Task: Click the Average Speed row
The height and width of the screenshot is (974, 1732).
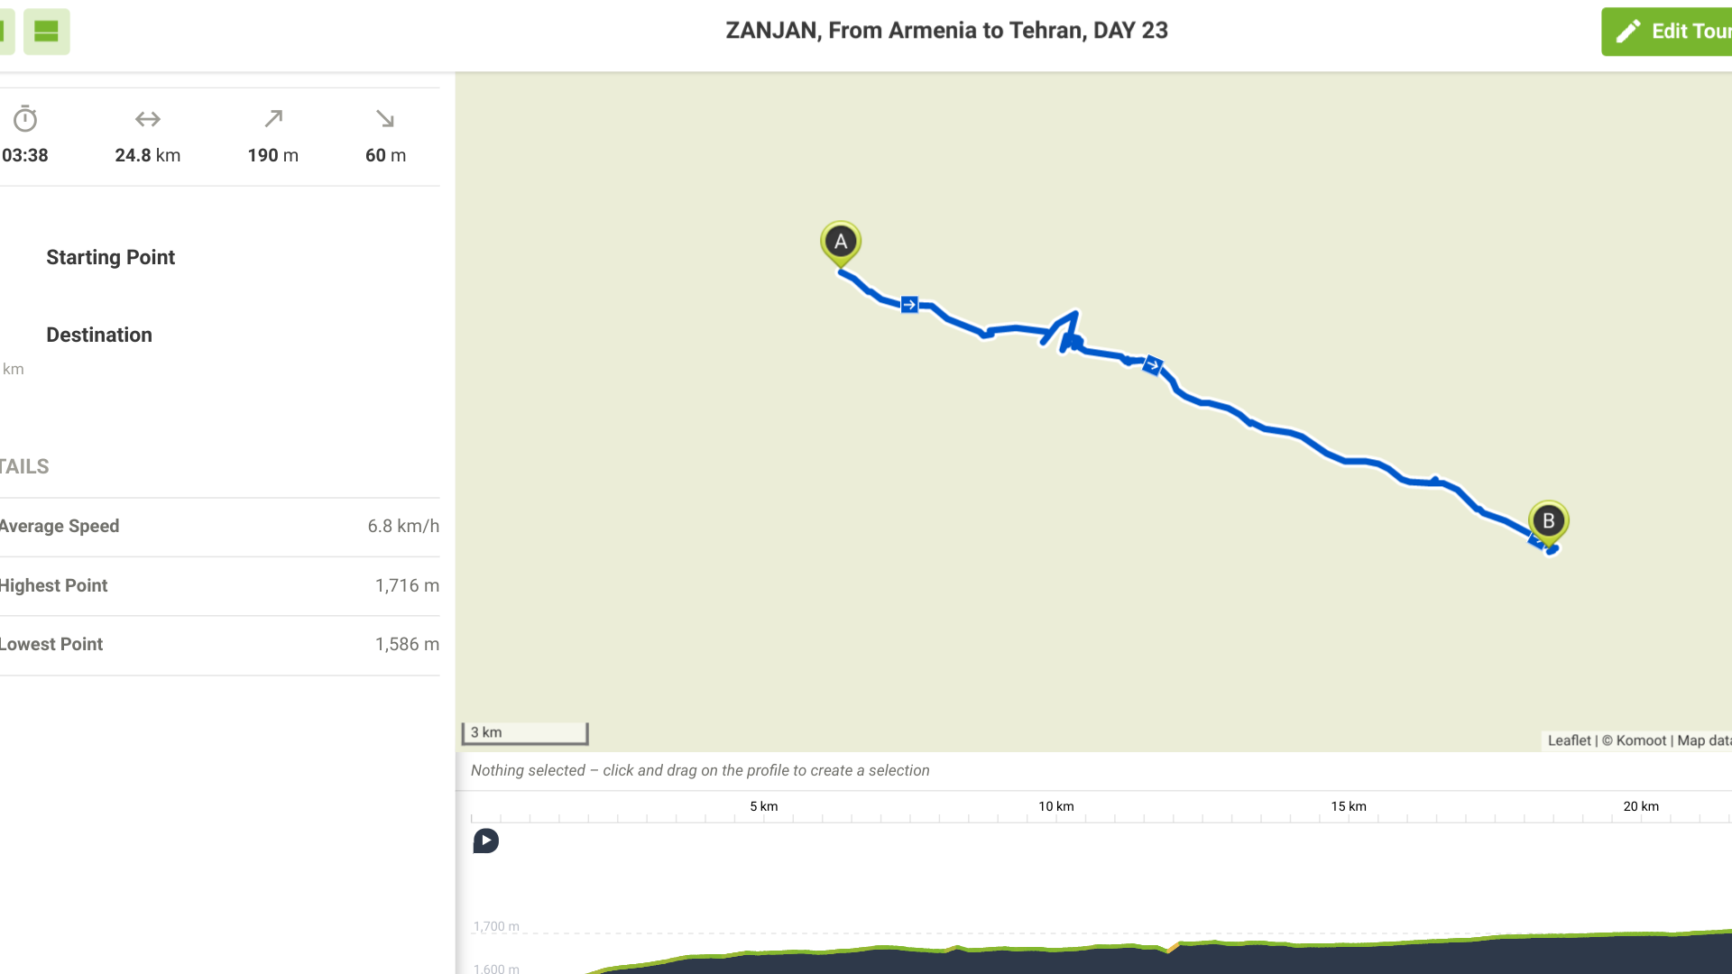Action: click(219, 527)
